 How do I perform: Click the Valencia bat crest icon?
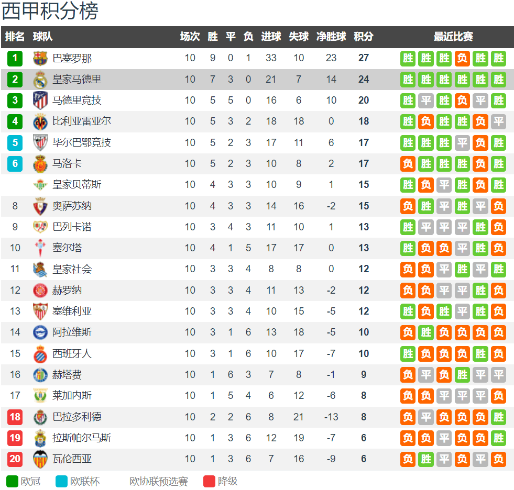pyautogui.click(x=40, y=459)
